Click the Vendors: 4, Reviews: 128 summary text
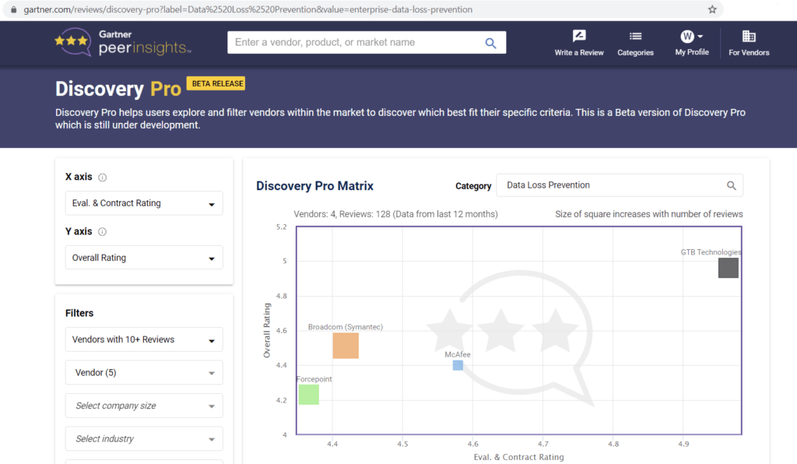Screen dimensions: 797x464 pos(395,214)
